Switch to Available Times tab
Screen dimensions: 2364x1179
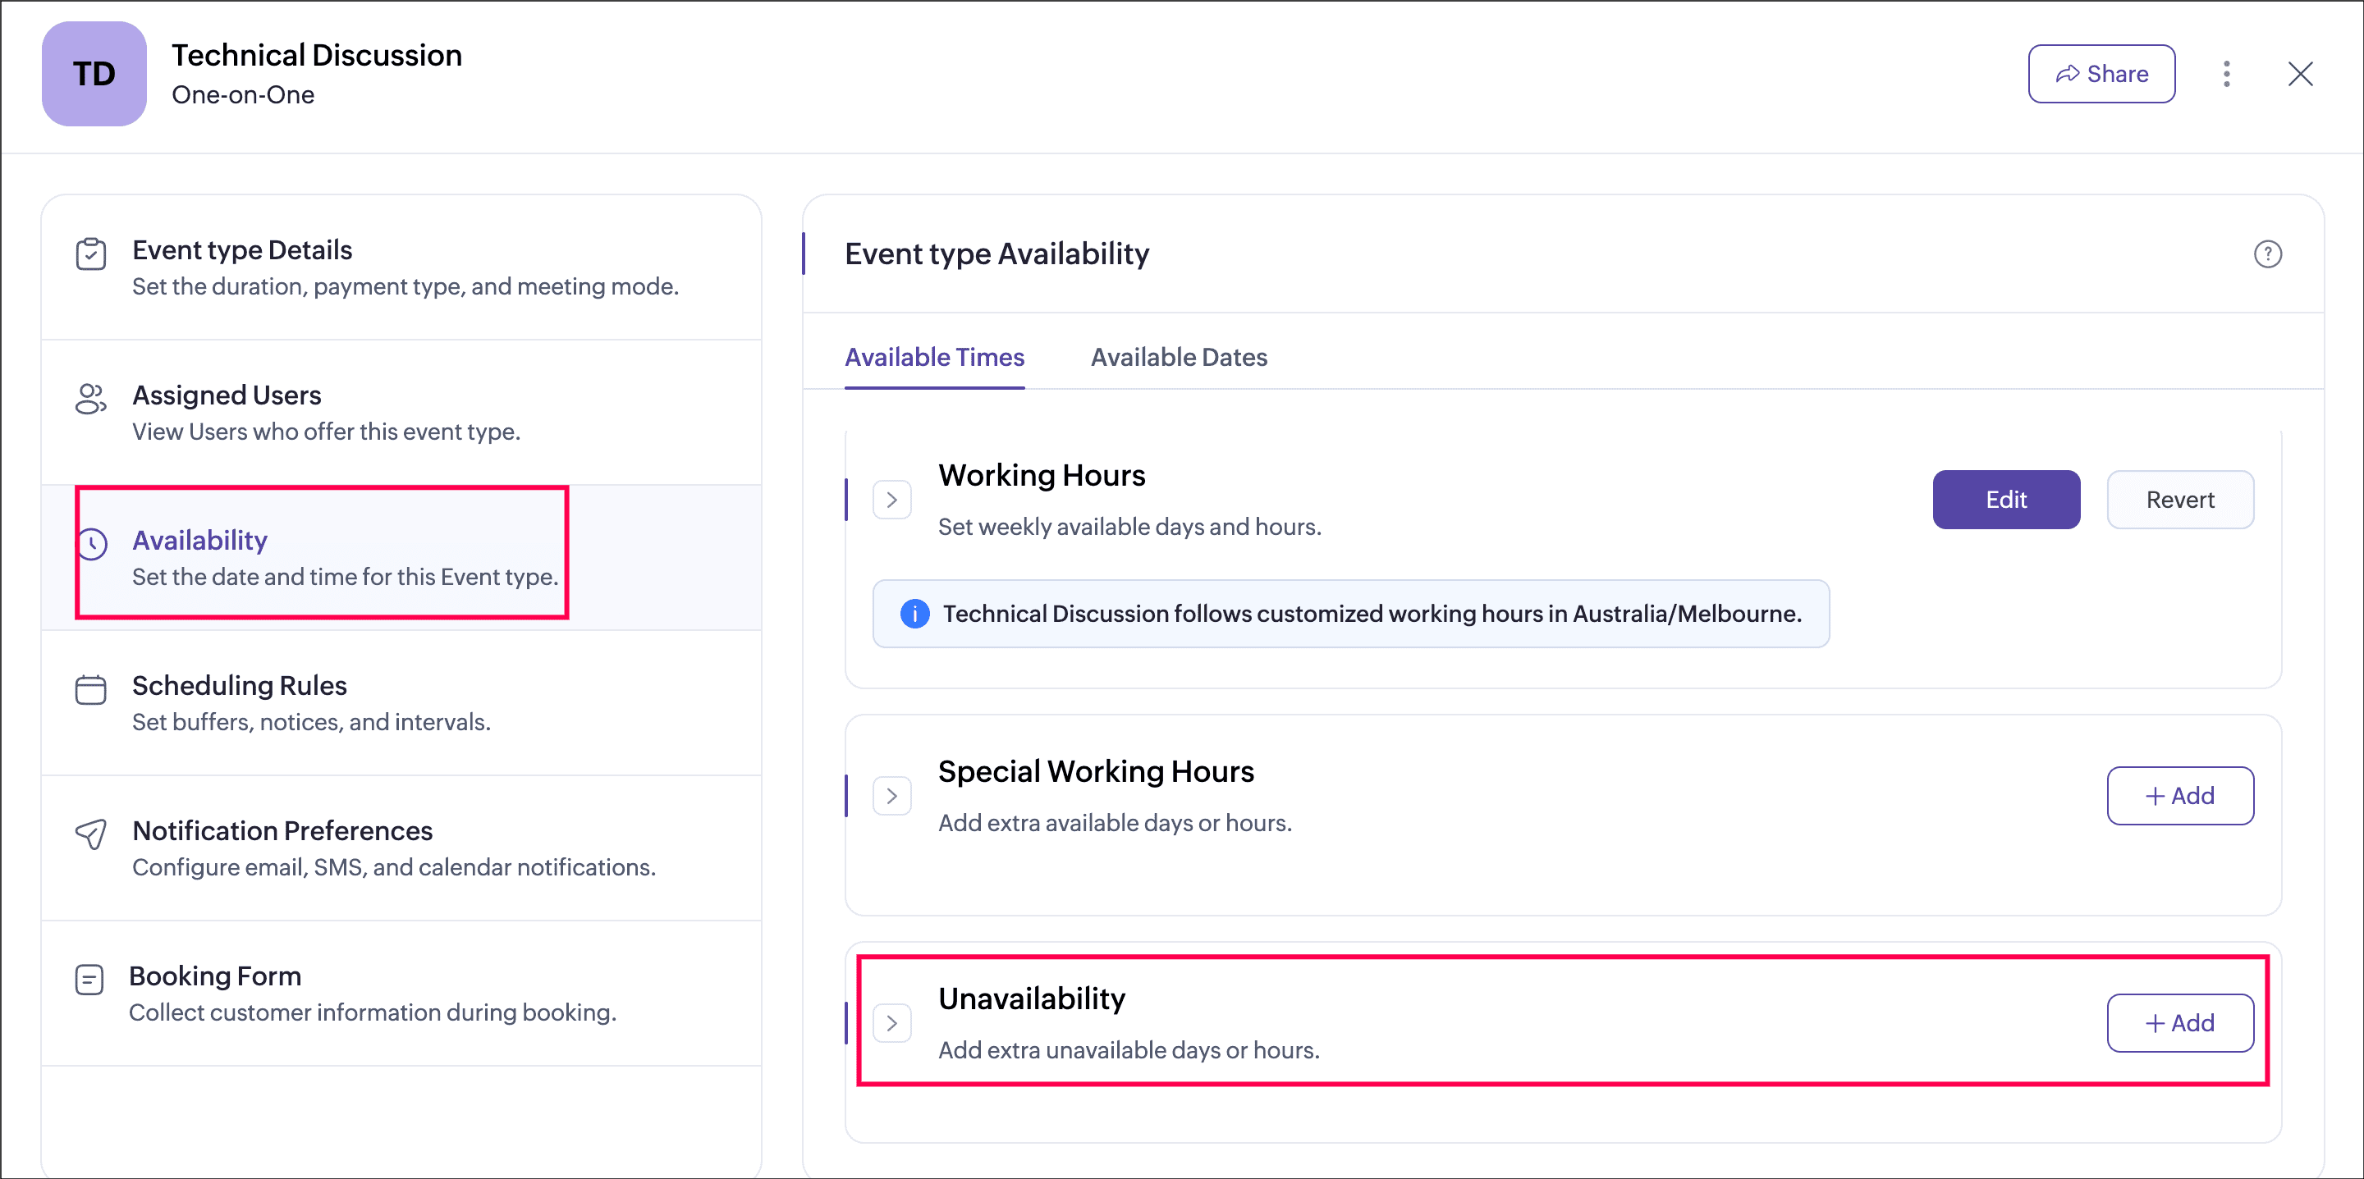click(x=934, y=357)
